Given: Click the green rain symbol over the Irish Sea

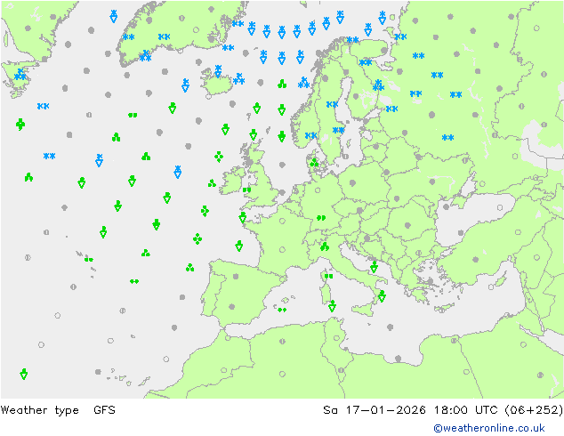Looking at the screenshot, I should point(246,190).
